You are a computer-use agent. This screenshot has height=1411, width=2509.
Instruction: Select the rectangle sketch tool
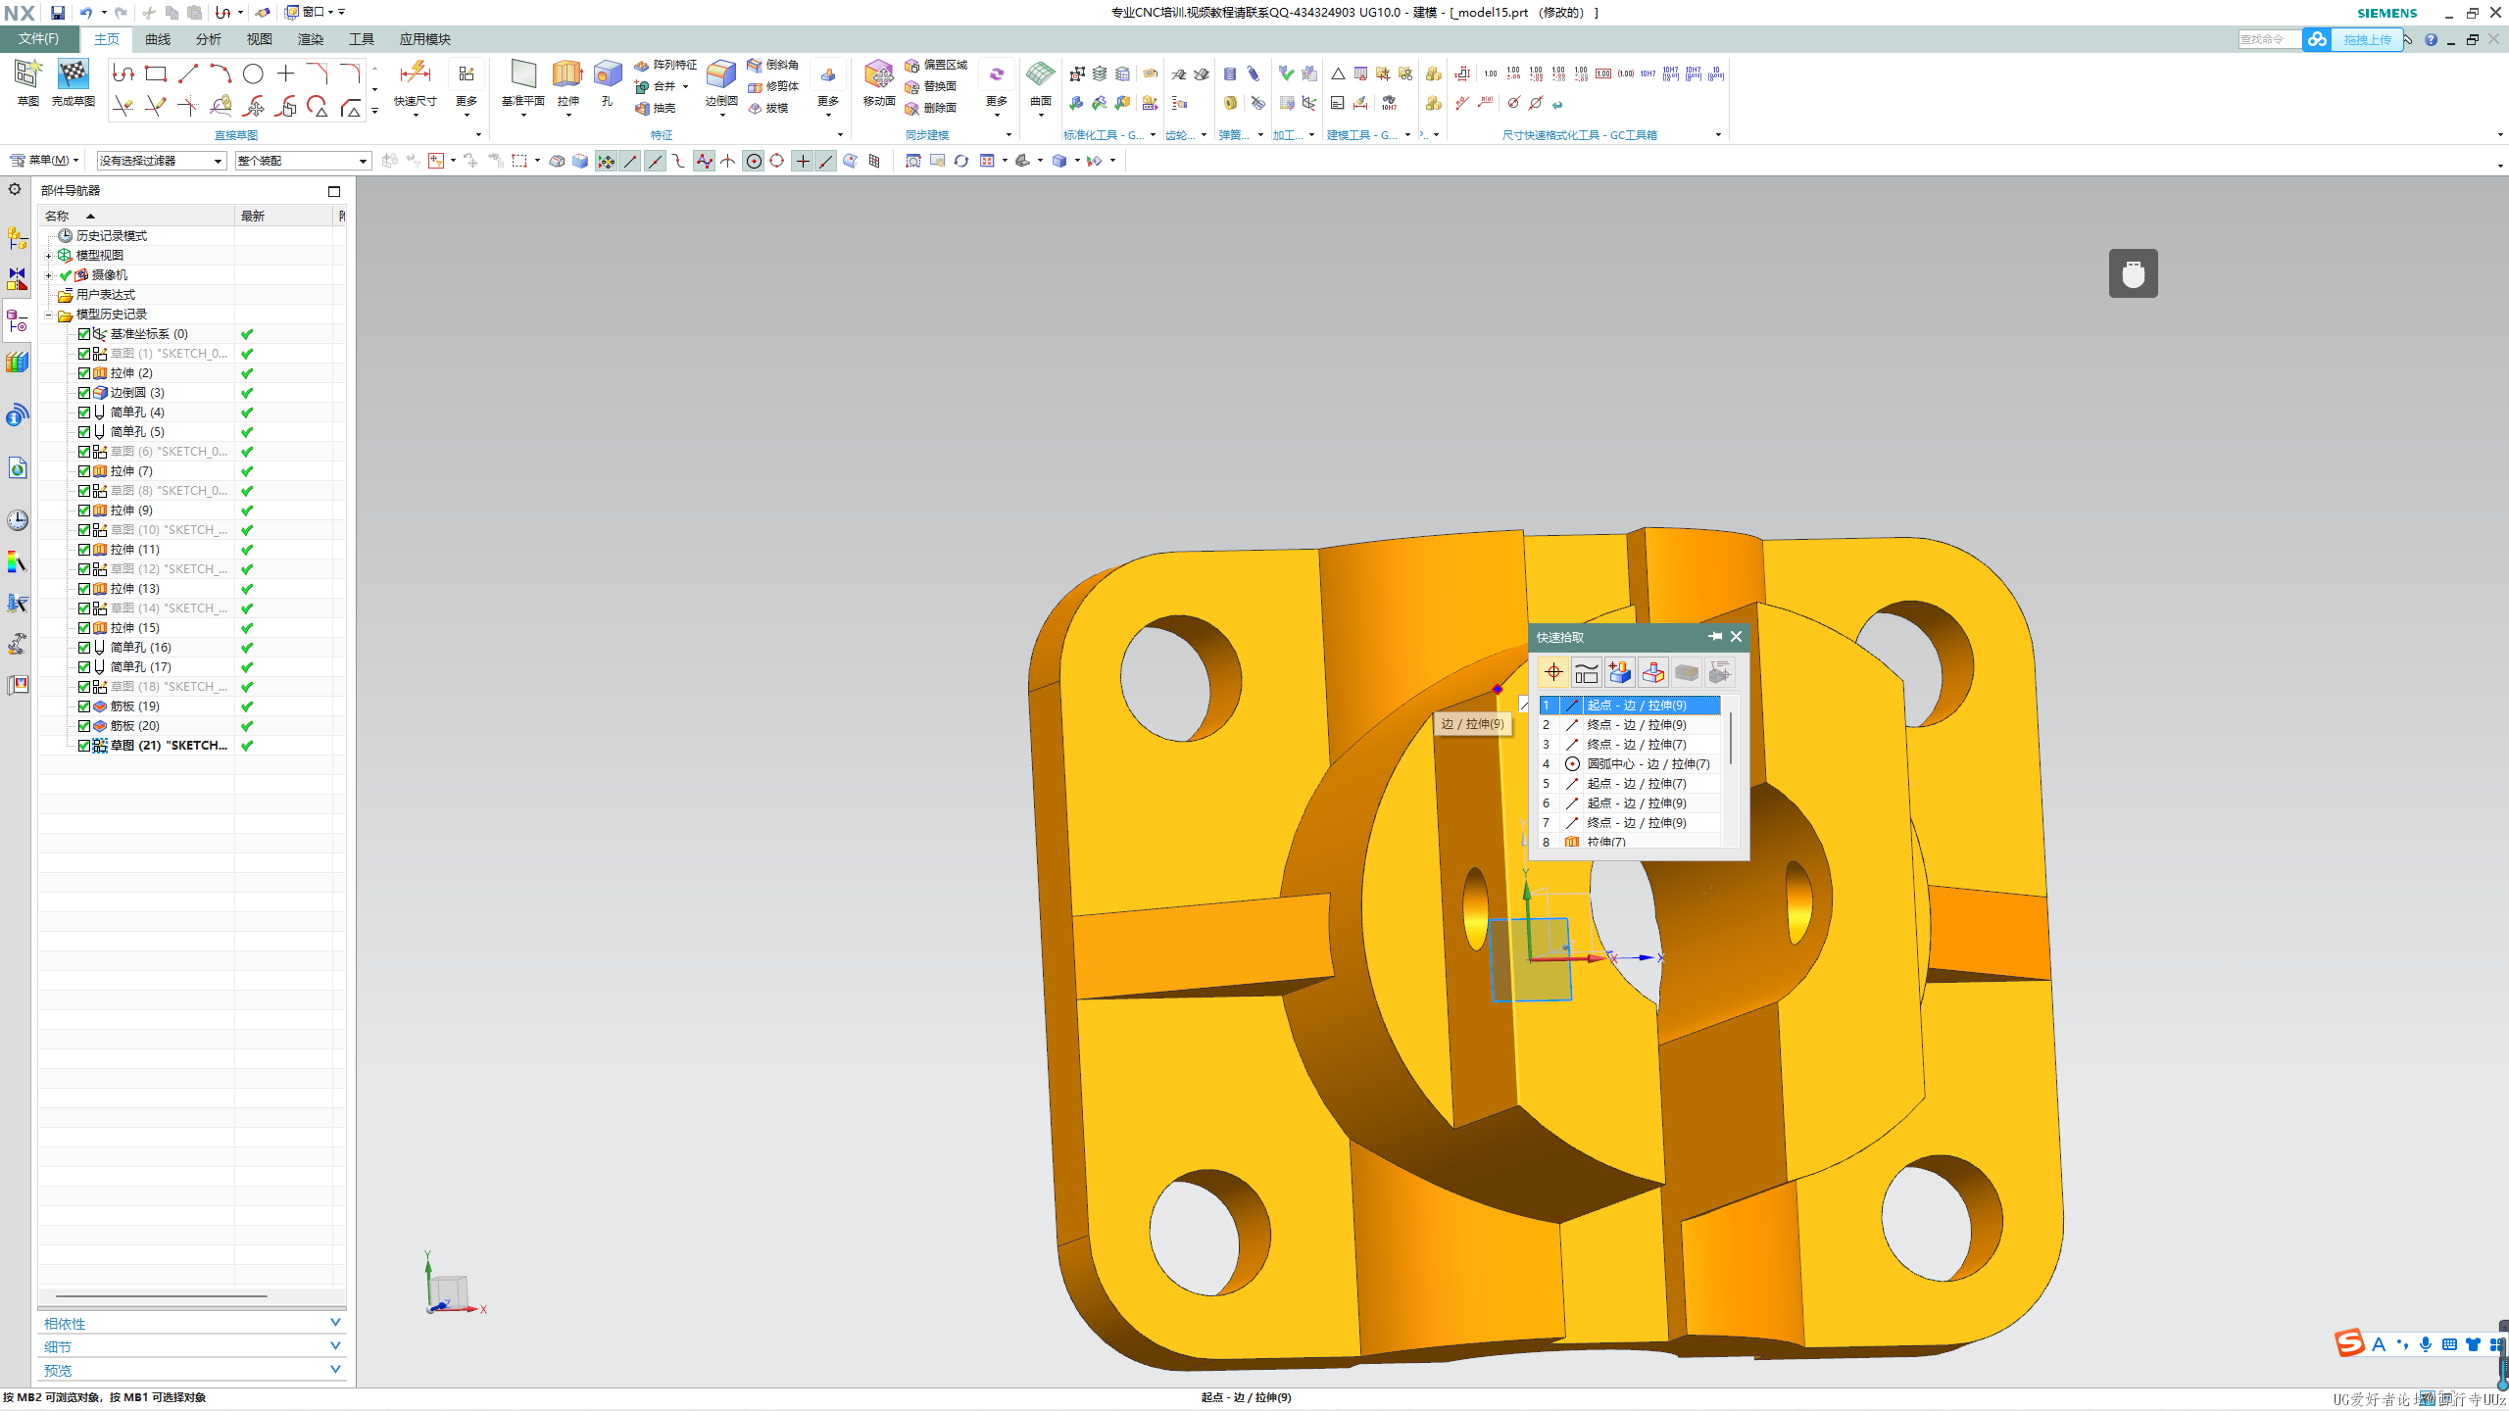click(156, 73)
